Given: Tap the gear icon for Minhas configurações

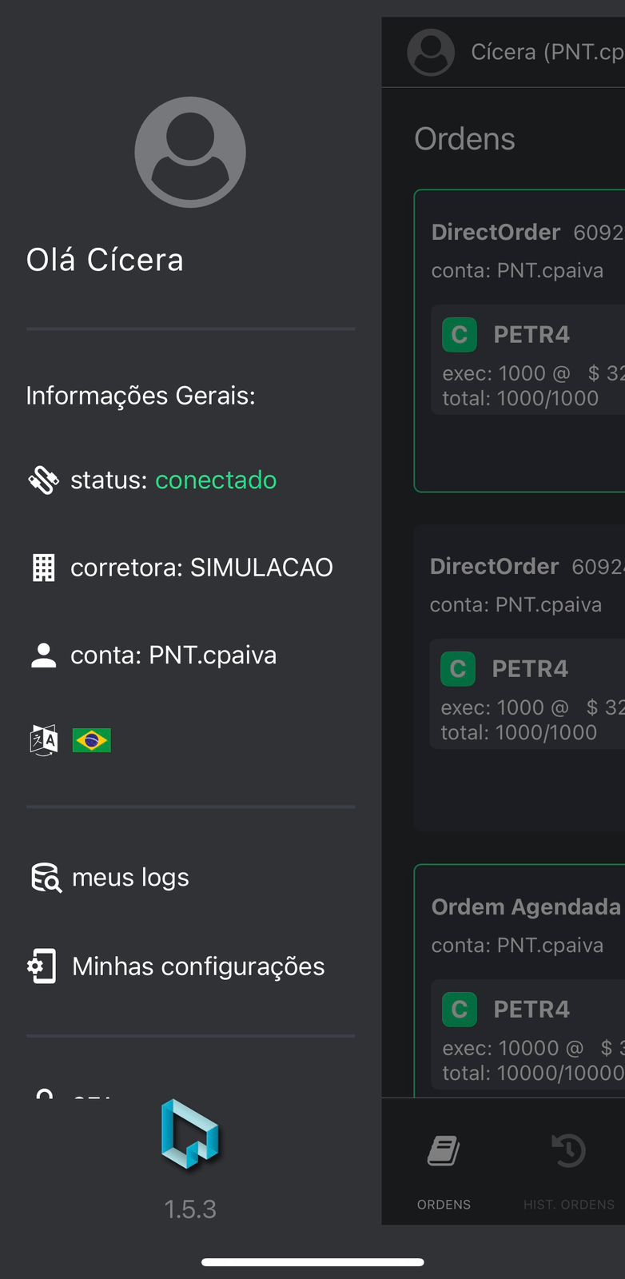Looking at the screenshot, I should [x=42, y=966].
